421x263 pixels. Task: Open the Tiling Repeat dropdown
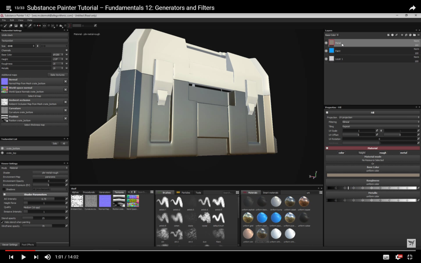pyautogui.click(x=381, y=126)
